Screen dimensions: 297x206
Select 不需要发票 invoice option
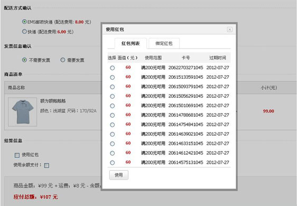tap(24, 60)
